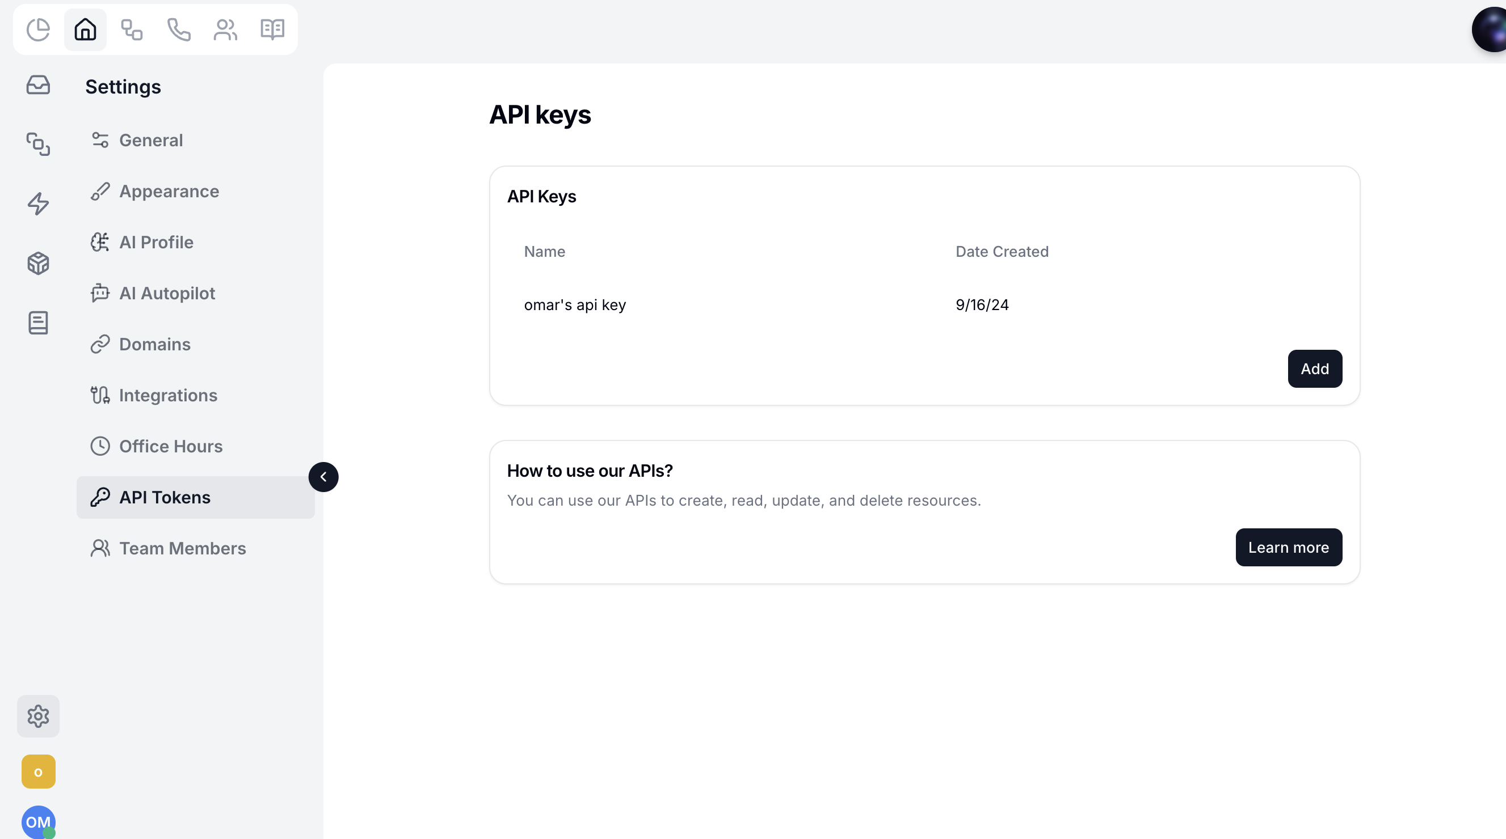Open the Integrations settings page
The image size is (1506, 839).
[168, 395]
